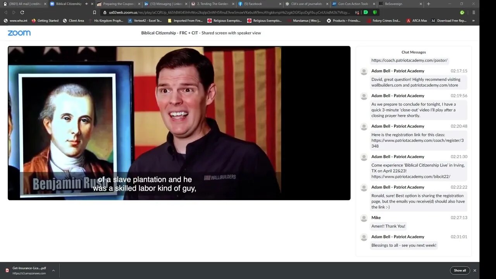Viewport: 496px width, 279px height.
Task: Open the Mandamus Wex bookmark
Action: (x=303, y=21)
